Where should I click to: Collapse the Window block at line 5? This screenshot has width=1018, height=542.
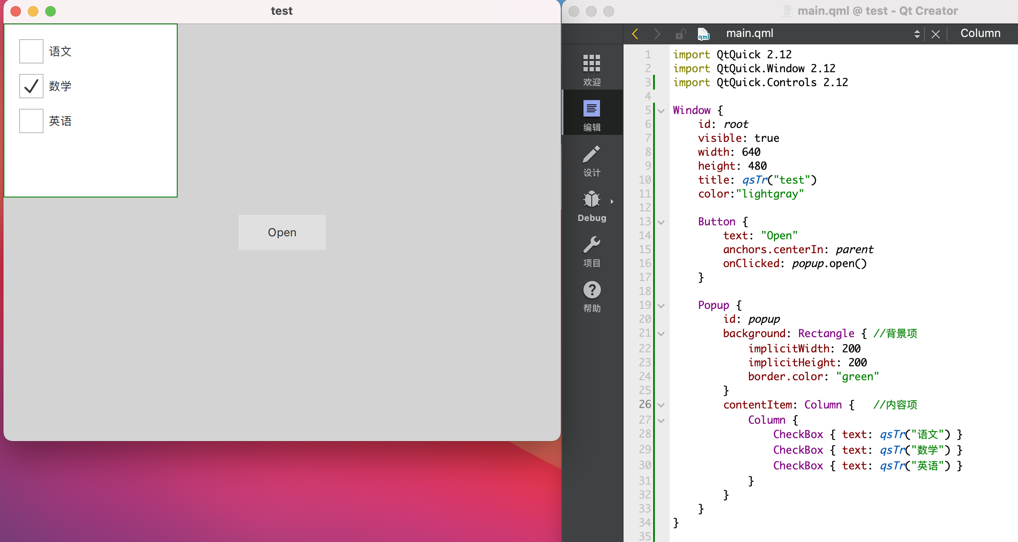point(661,111)
